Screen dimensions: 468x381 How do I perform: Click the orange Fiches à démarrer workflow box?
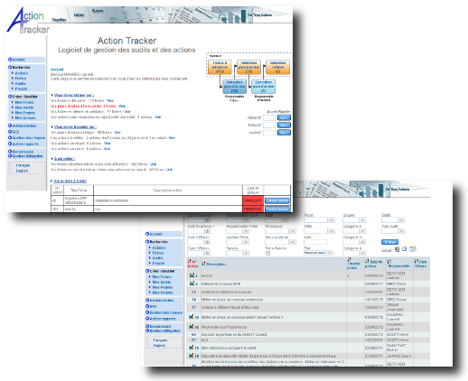(x=220, y=67)
